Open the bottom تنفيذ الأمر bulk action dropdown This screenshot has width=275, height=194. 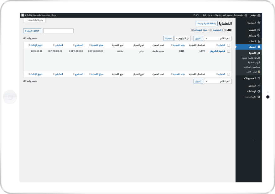(218, 81)
